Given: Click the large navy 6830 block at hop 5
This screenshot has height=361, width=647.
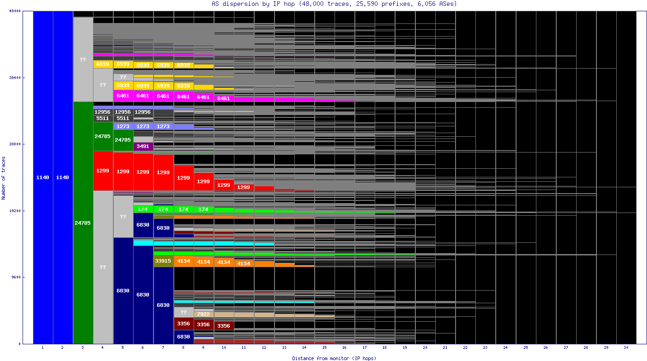Looking at the screenshot, I should tap(123, 291).
